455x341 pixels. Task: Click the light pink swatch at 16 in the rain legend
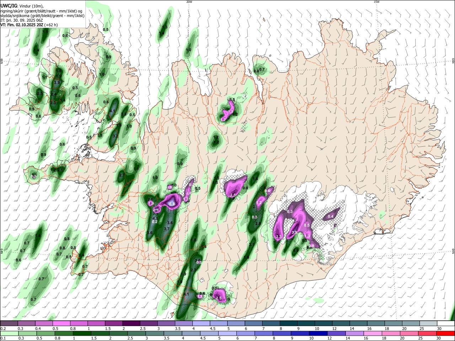click(x=373, y=333)
